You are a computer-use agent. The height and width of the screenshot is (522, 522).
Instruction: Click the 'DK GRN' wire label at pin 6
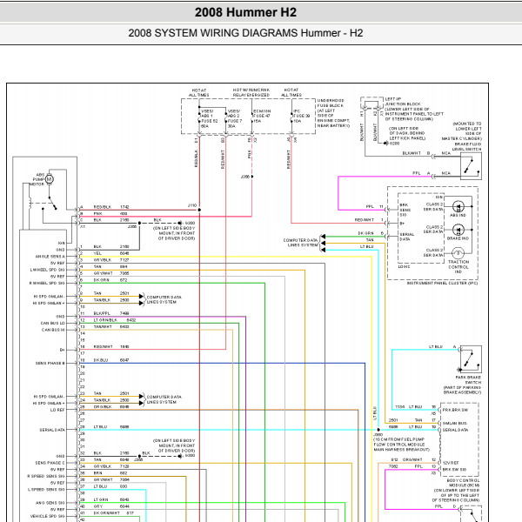(102, 280)
